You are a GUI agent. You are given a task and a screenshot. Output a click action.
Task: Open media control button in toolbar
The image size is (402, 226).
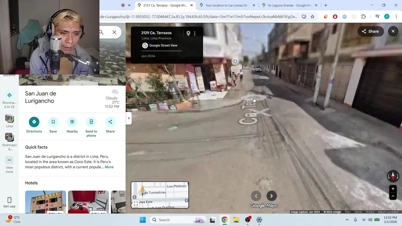(x=378, y=17)
